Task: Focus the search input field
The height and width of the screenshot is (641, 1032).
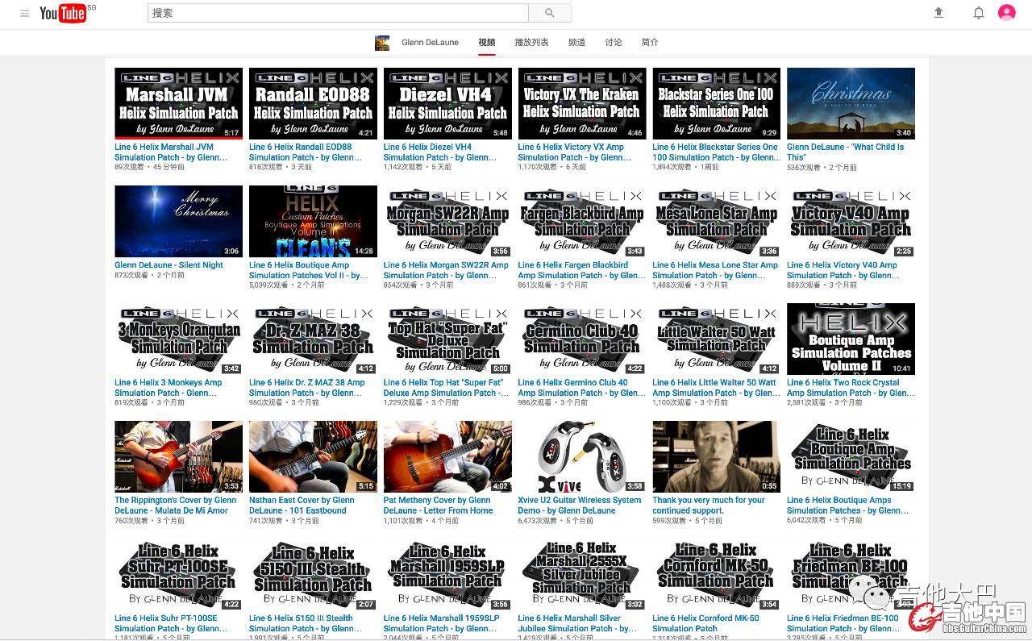Action: point(338,13)
